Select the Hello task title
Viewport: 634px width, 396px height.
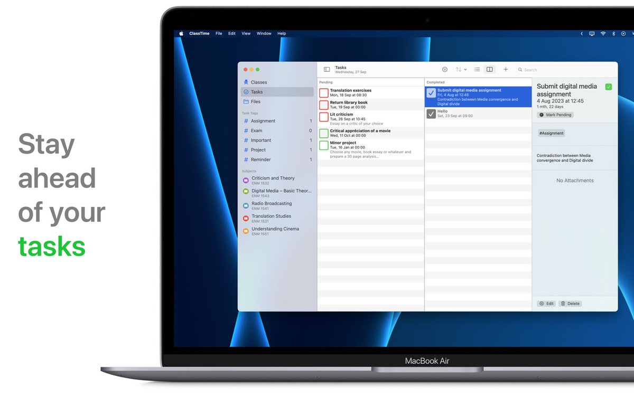coord(442,111)
